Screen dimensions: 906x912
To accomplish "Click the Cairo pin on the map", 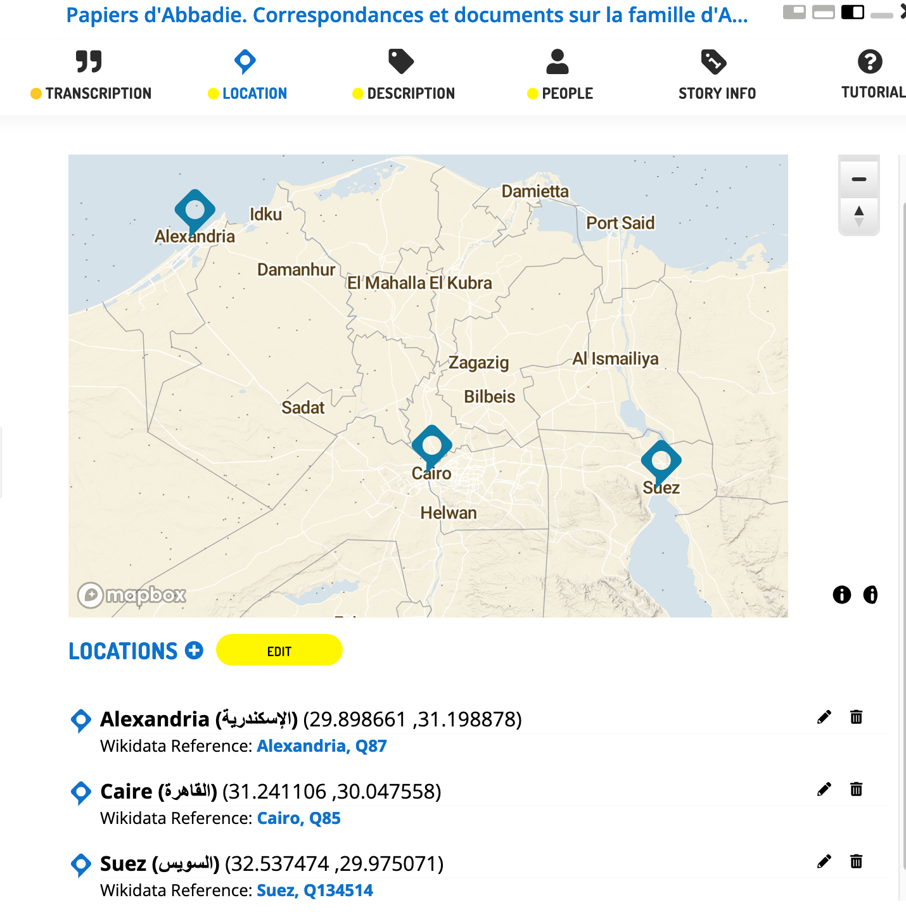I will point(431,445).
